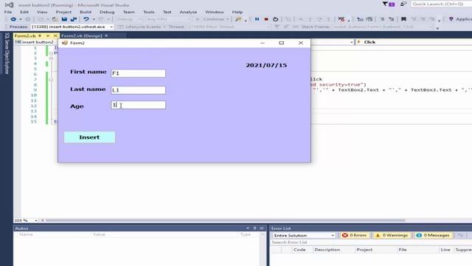Screen dimensions: 472x266
Task: Collapse the code region at line 2
Action: tap(51, 53)
